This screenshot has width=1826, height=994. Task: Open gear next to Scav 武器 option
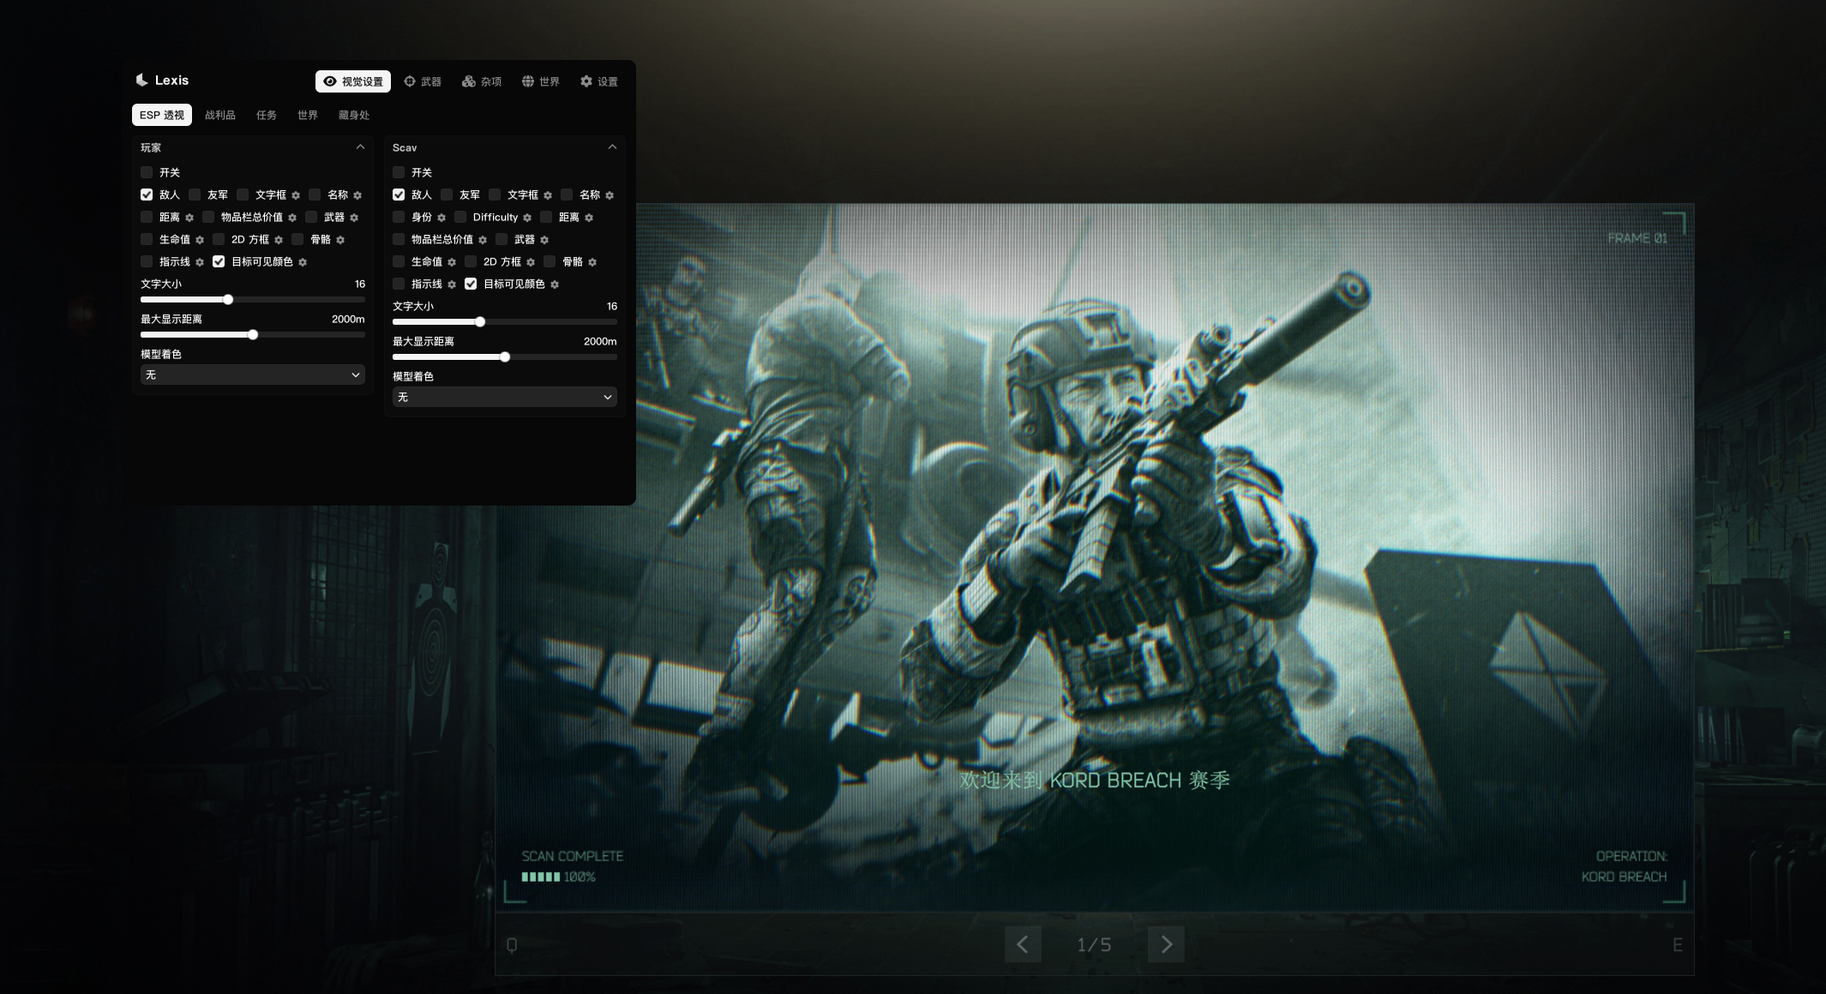(x=544, y=240)
